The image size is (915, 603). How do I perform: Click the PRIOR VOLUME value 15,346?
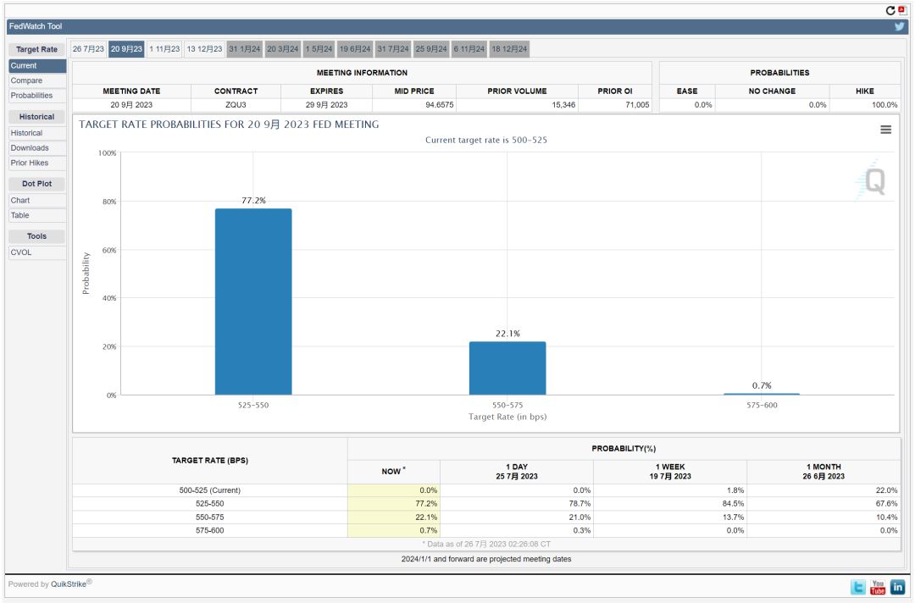(x=563, y=105)
